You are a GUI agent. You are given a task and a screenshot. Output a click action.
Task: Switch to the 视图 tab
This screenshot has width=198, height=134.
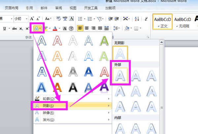click(x=73, y=8)
